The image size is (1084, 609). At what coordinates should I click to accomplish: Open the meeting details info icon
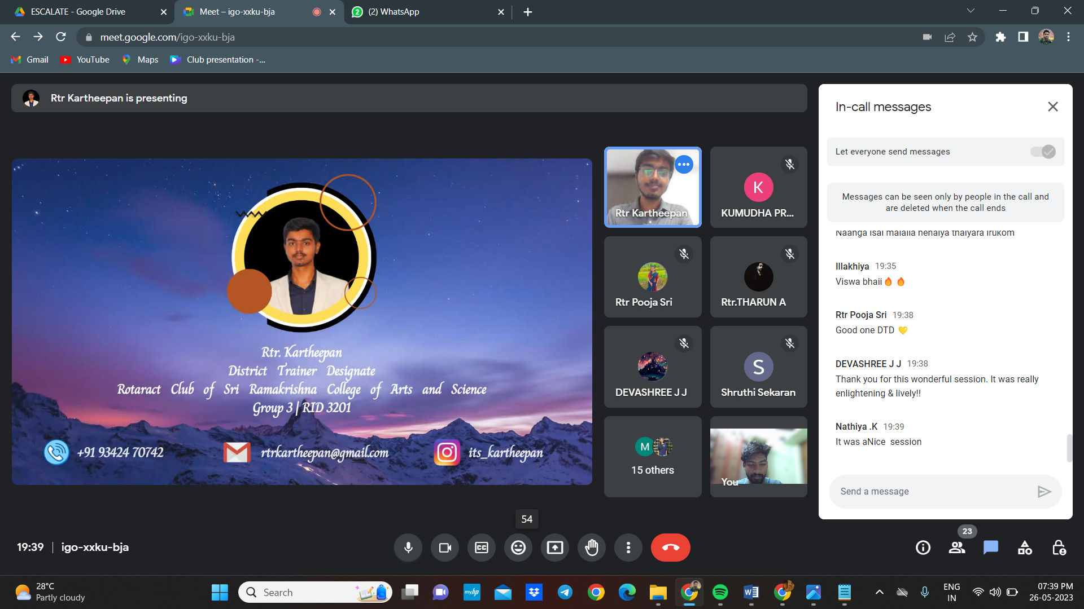pos(923,548)
